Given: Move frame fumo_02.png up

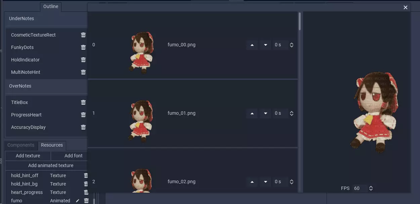Looking at the screenshot, I should (252, 182).
